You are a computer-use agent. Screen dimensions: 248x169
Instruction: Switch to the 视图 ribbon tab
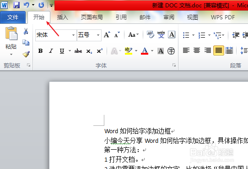point(193,17)
